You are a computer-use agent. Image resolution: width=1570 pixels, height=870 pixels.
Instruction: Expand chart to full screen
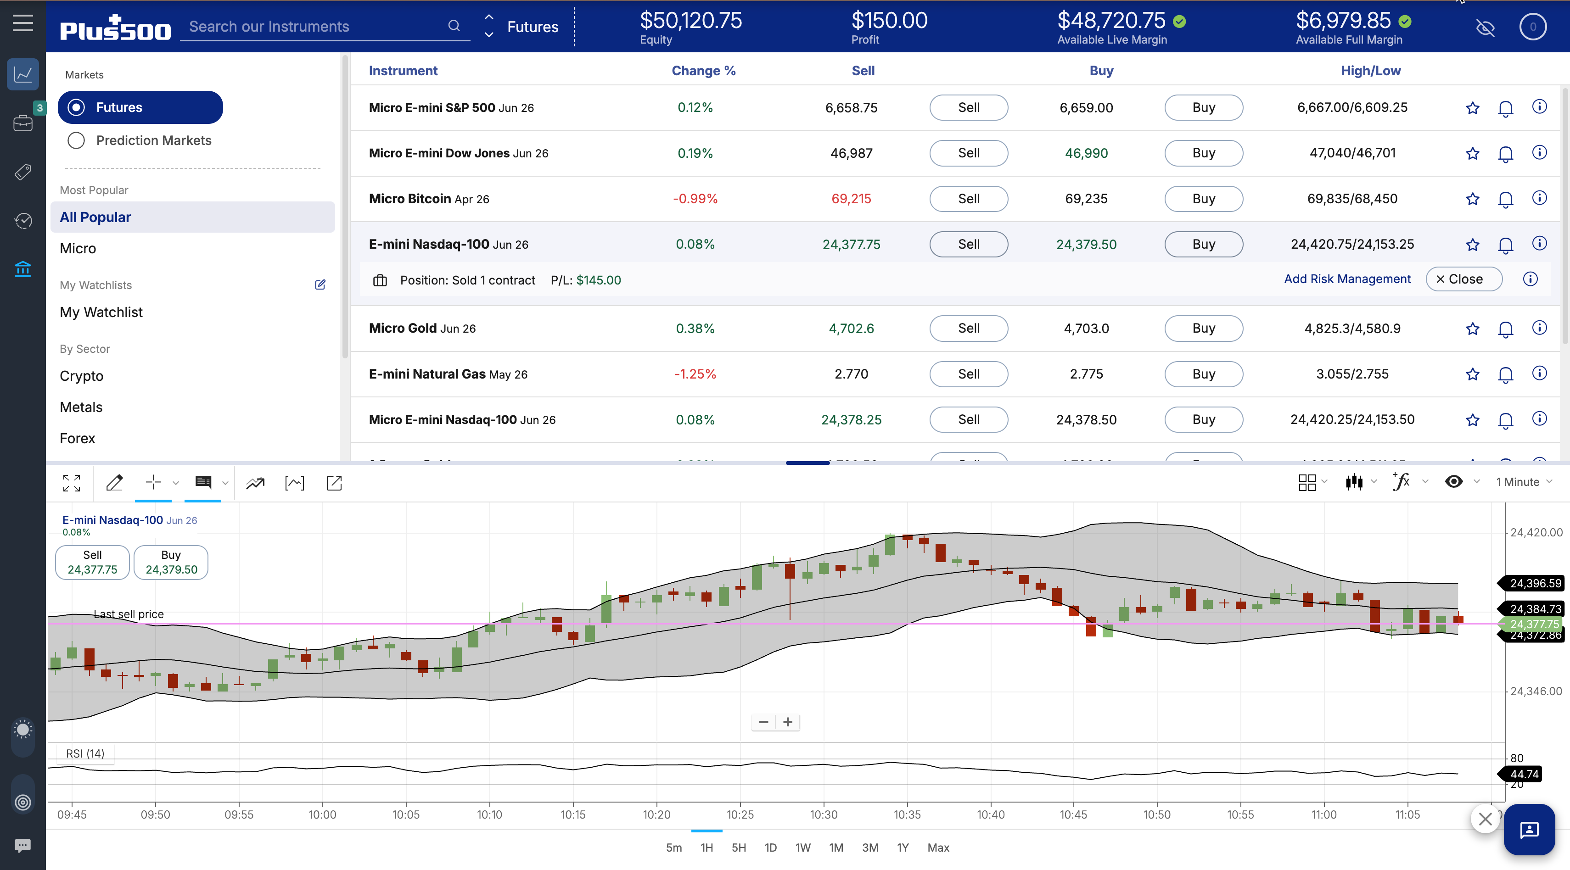tap(71, 483)
